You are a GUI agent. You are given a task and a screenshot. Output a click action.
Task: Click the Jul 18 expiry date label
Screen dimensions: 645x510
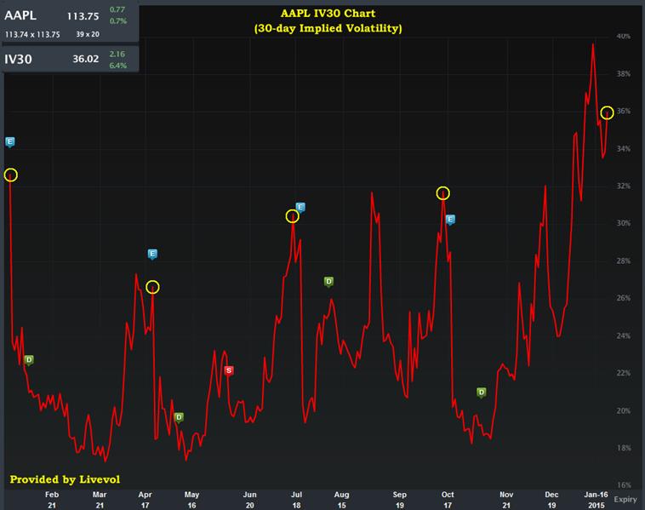(x=296, y=500)
